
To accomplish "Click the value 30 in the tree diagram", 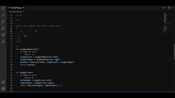I will 25,36.
